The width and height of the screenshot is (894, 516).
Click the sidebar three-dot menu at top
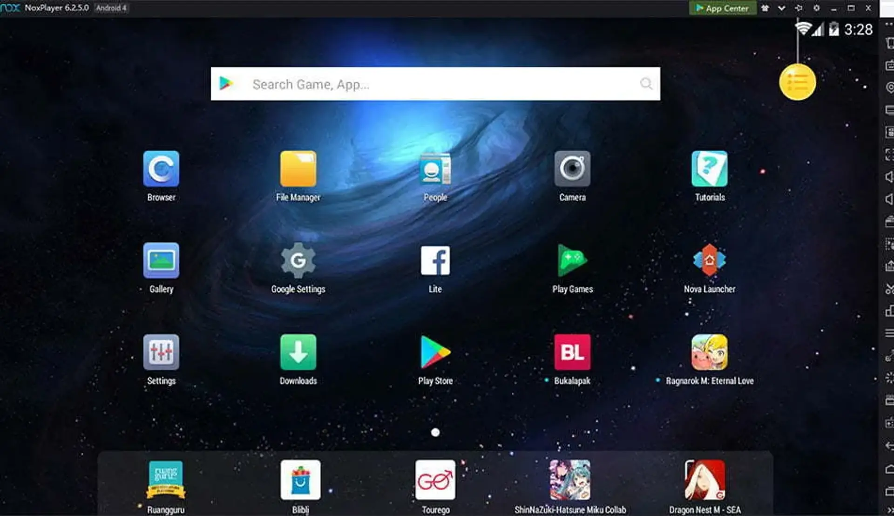pyautogui.click(x=889, y=24)
